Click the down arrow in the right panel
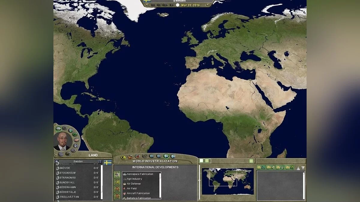 click(303, 168)
